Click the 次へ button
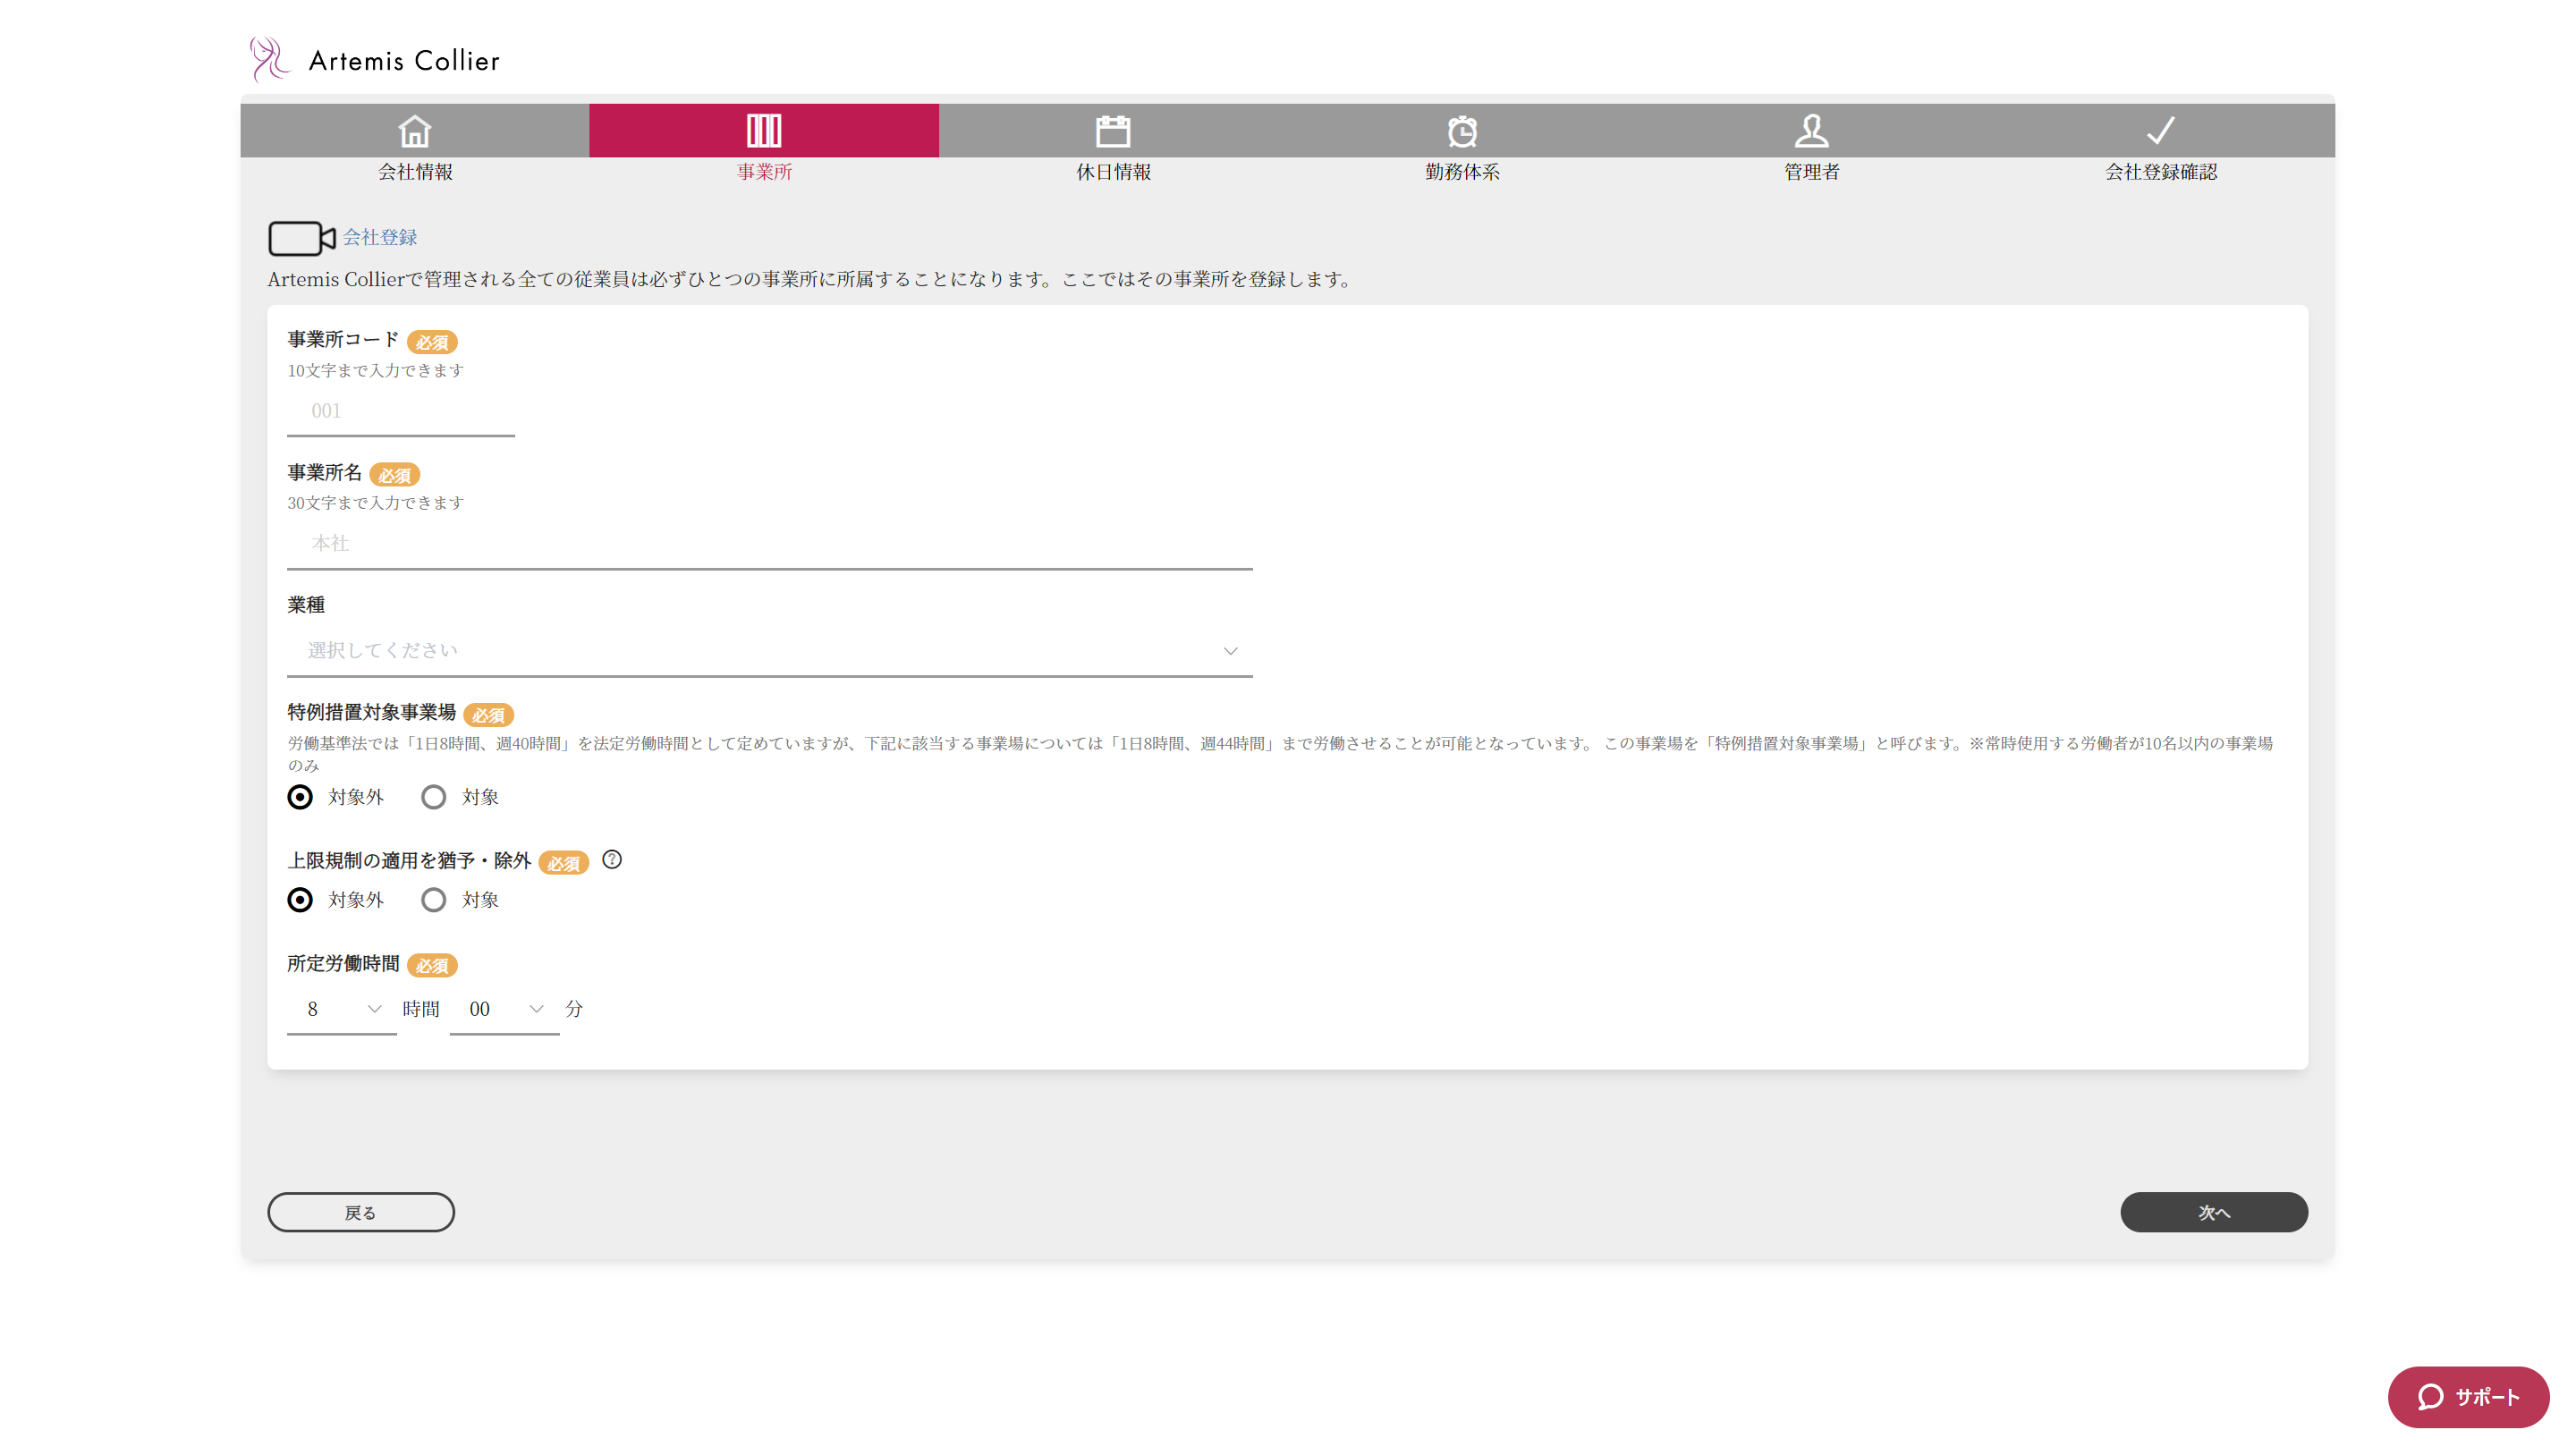 pos(2214,1213)
